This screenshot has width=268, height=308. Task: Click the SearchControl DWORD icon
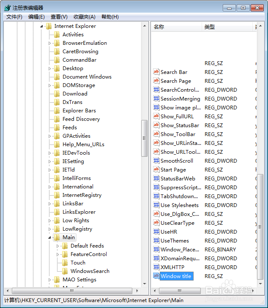click(x=156, y=90)
